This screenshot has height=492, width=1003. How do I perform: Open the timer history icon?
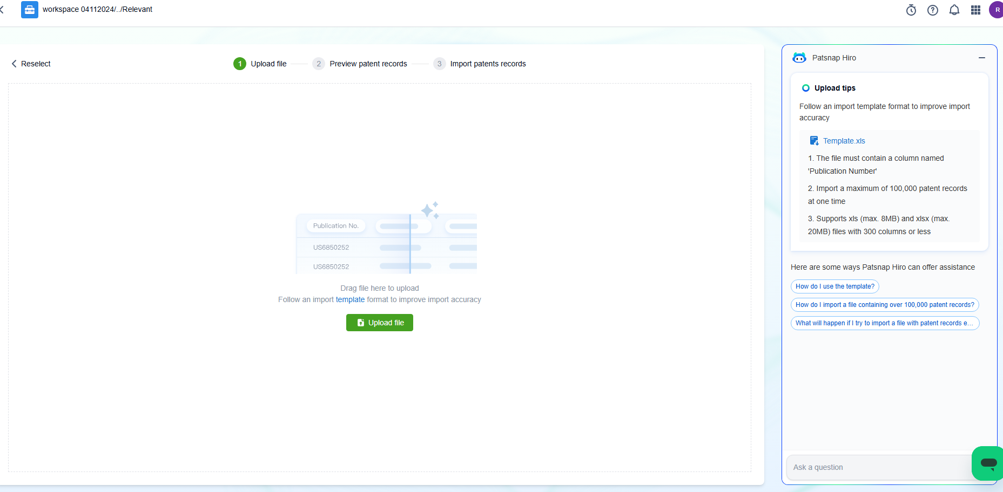[911, 10]
